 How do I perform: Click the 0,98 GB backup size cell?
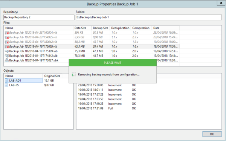click(98, 37)
